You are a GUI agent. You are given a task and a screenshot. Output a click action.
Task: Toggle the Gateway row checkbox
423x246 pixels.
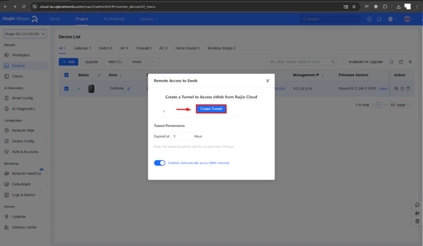(x=67, y=89)
